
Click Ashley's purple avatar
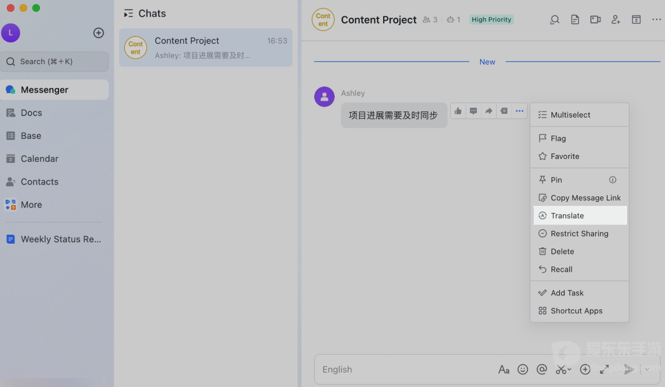(325, 97)
